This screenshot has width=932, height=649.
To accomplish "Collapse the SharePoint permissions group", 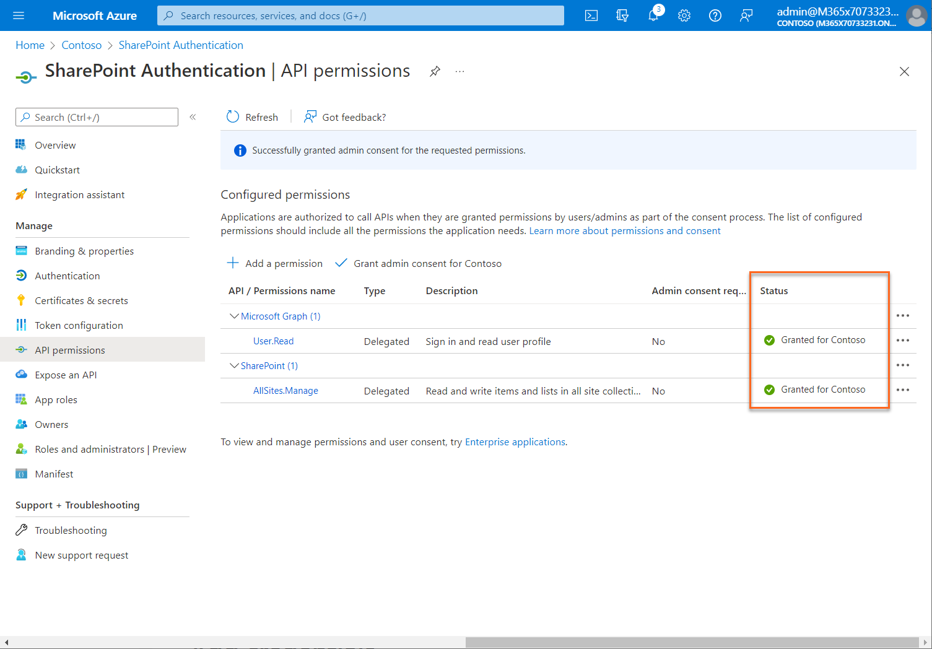I will (234, 365).
